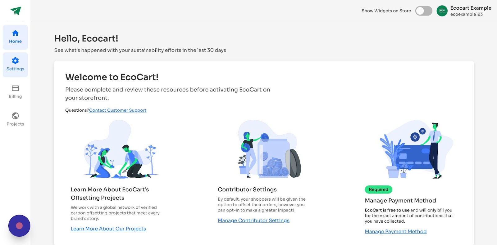Open Manage Contributor Settings link
497x245 pixels.
coord(253,220)
